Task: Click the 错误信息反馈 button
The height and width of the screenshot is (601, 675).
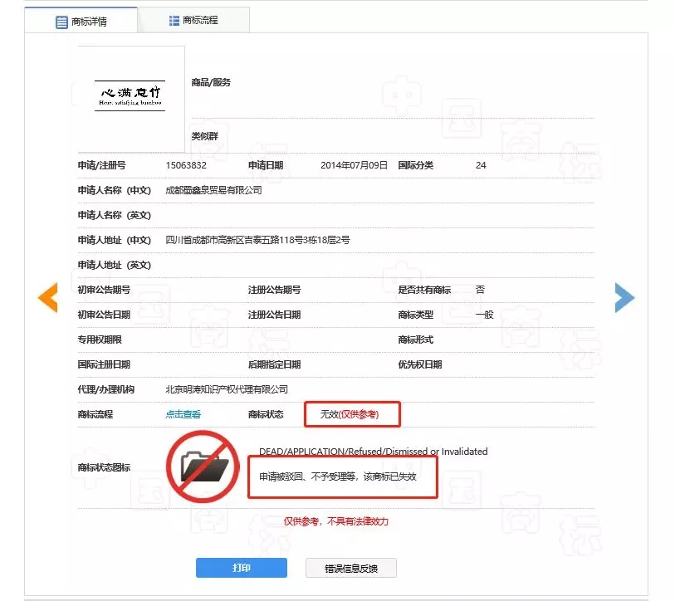Action: point(350,568)
